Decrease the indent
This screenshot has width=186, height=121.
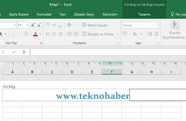coord(69,34)
